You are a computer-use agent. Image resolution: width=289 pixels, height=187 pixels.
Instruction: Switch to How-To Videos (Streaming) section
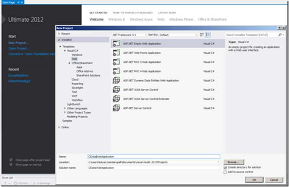coord(133,13)
